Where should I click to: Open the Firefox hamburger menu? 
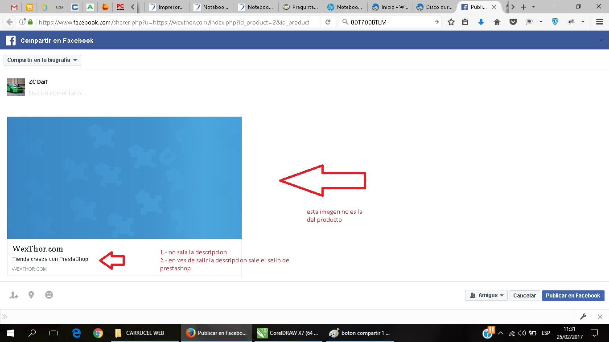coord(600,22)
